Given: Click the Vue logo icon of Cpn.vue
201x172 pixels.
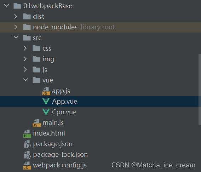Looking at the screenshot, I should coord(46,112).
